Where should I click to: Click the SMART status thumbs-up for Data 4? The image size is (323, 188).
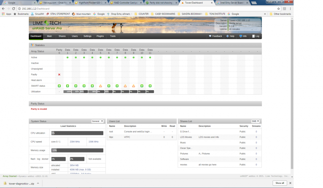(92, 86)
